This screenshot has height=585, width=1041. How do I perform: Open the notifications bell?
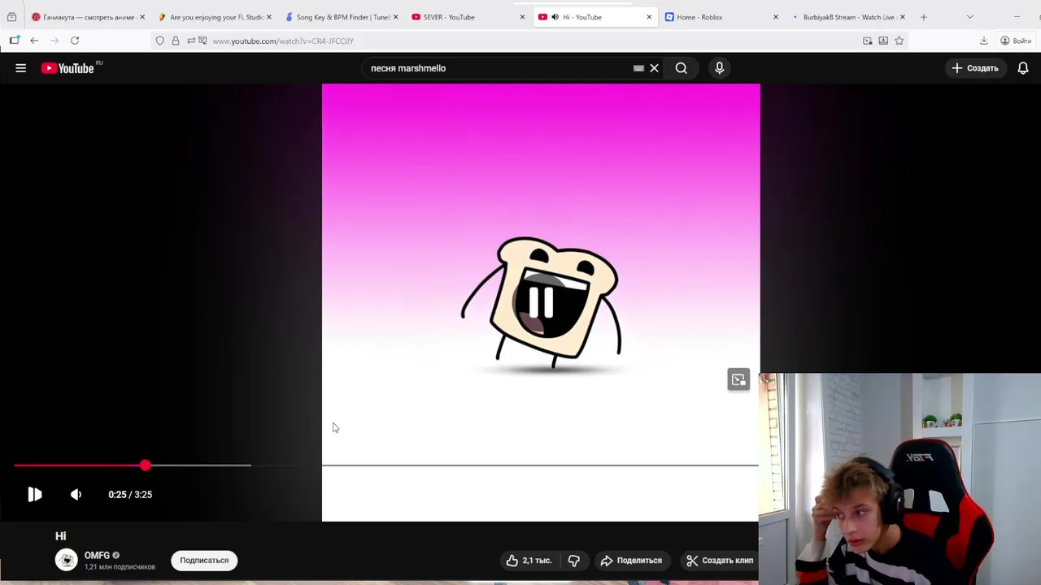[1023, 68]
